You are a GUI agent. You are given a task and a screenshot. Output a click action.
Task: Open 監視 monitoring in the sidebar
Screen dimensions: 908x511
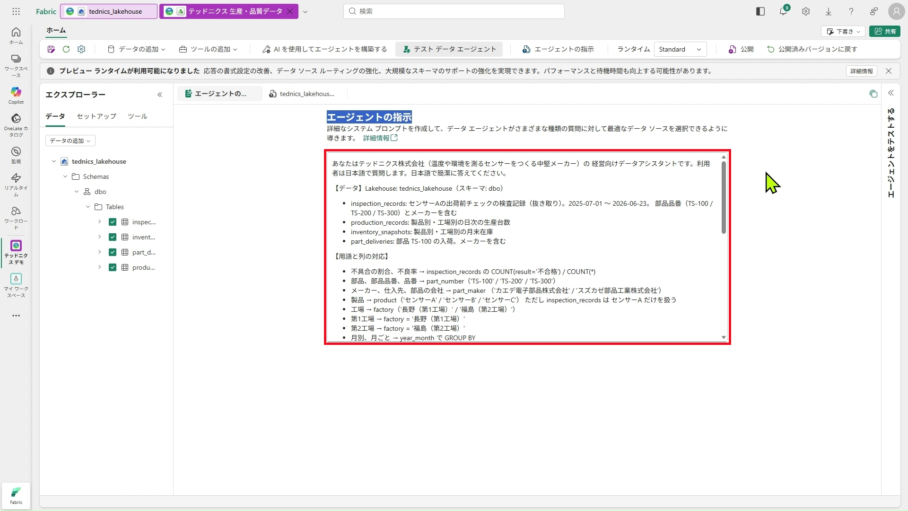click(16, 155)
